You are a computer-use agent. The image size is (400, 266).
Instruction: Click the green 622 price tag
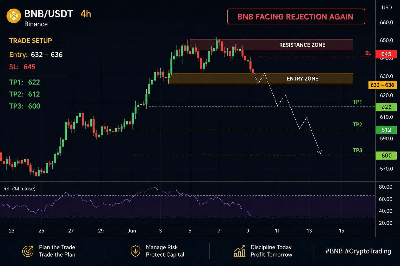click(x=386, y=107)
